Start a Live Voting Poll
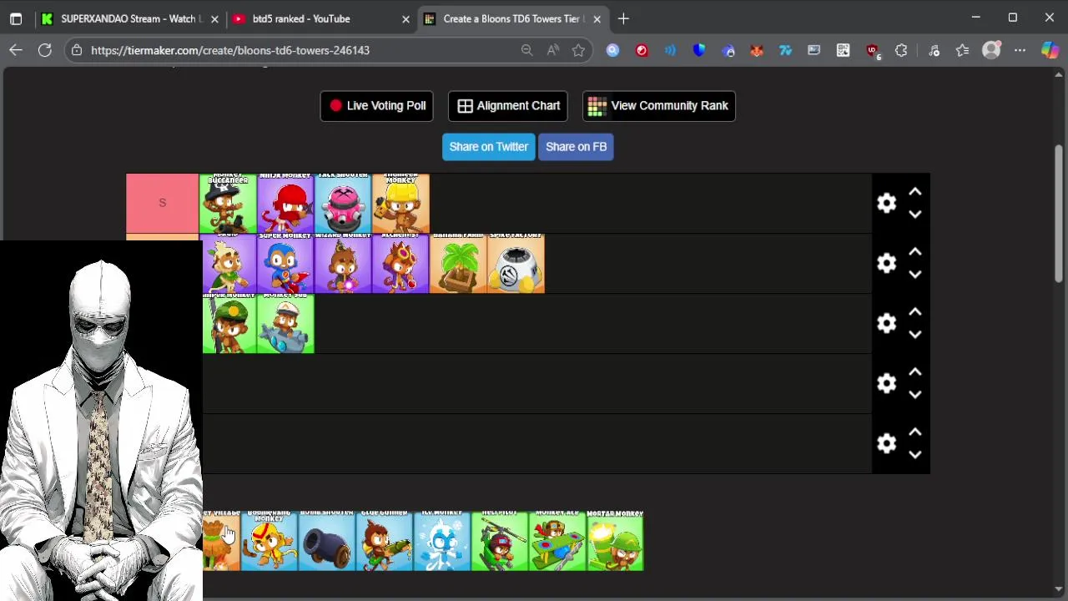This screenshot has width=1068, height=601. click(x=376, y=106)
